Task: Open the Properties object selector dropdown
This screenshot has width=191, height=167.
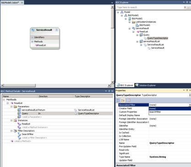Action: [190, 95]
